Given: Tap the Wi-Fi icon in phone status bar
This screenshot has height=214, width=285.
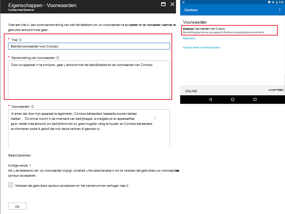Looking at the screenshot, I should click(x=273, y=2).
